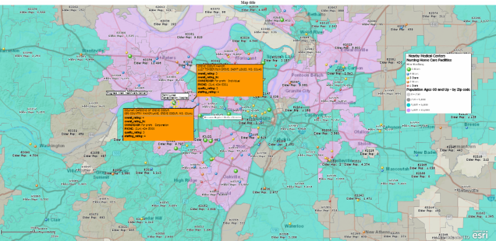Click the purple population legend swatch
This screenshot has height=241, width=496.
(409, 111)
